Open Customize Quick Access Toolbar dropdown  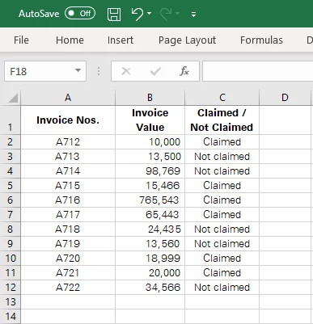(x=193, y=15)
